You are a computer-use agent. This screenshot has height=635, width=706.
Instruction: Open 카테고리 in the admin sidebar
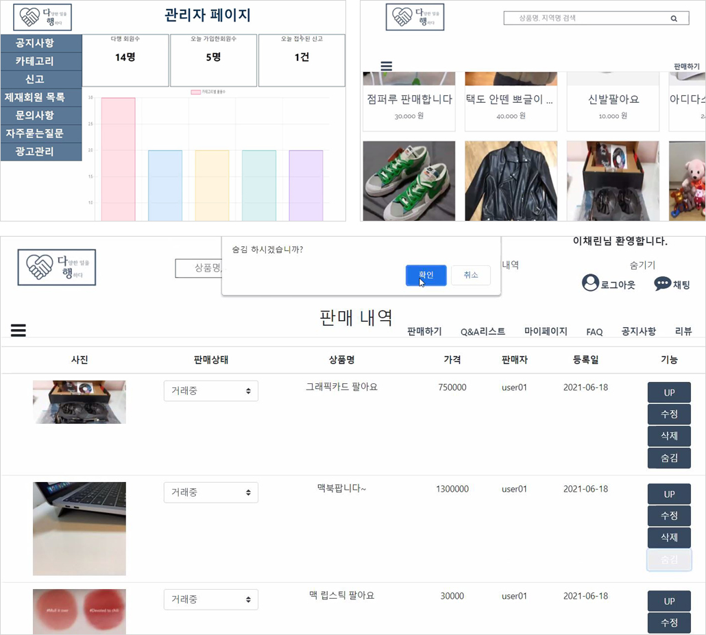(41, 61)
